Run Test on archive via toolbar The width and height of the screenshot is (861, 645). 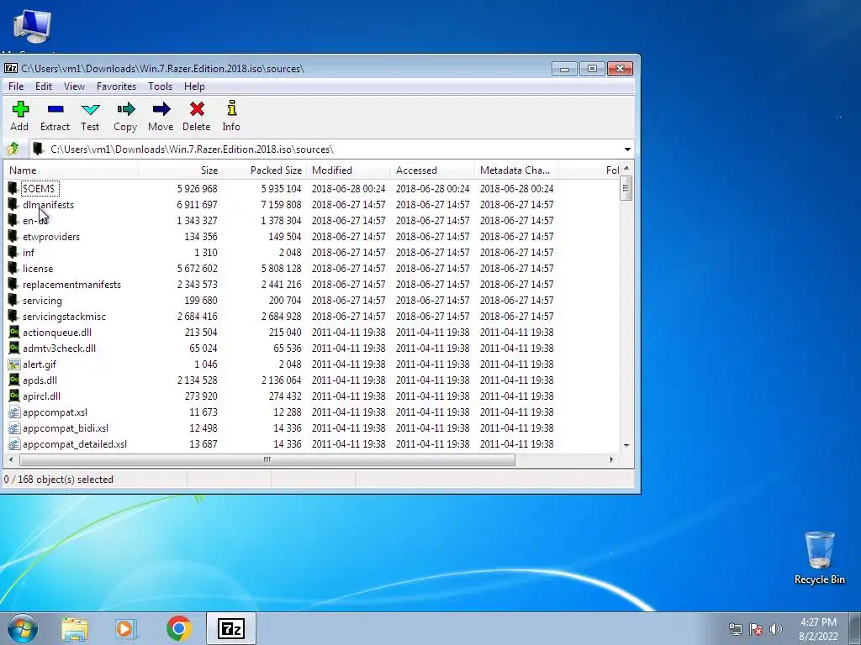(90, 109)
